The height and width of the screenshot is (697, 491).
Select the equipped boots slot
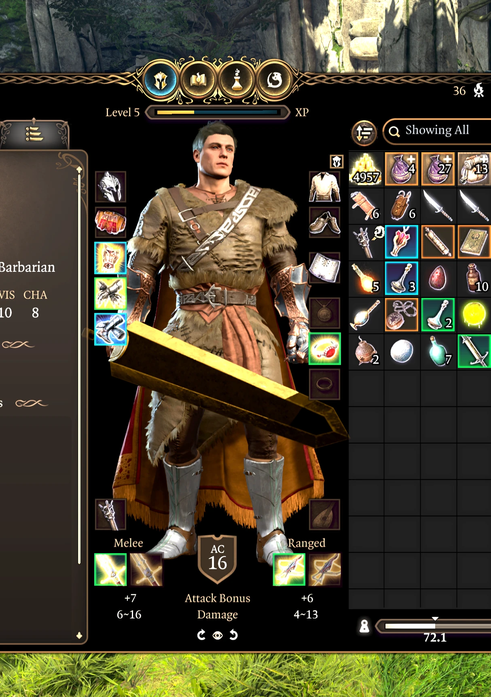coord(110,329)
